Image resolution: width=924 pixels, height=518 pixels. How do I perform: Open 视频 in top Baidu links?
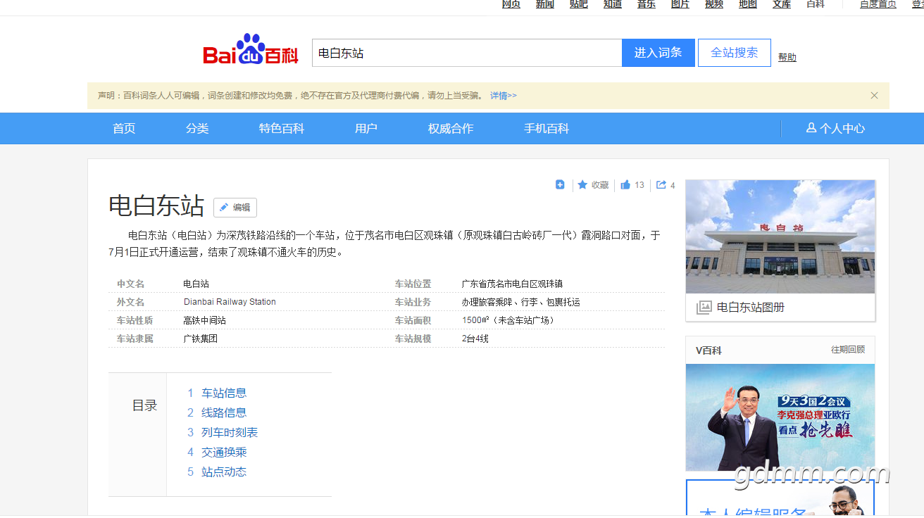[x=714, y=4]
